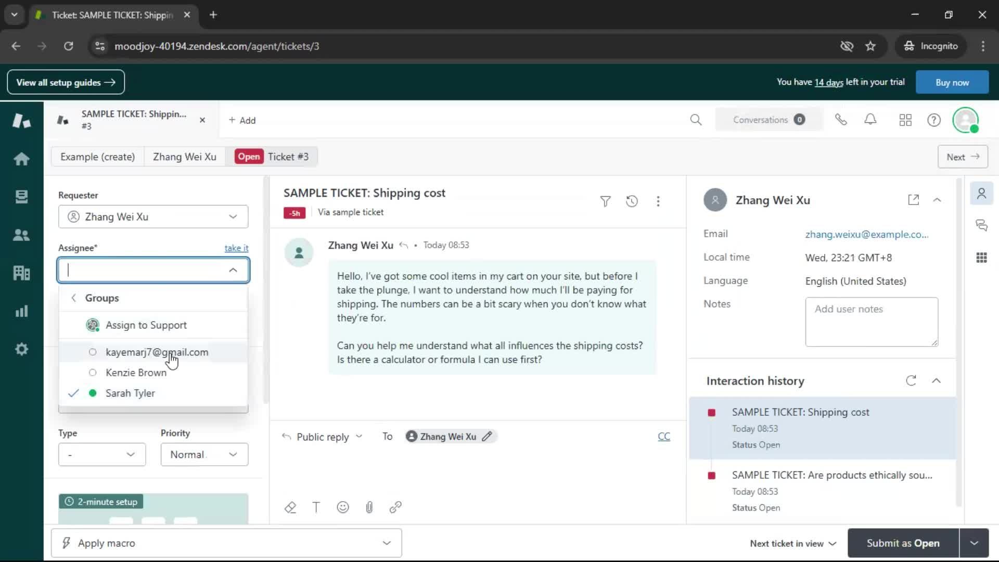Switch to Example (create) tab
The height and width of the screenshot is (562, 999).
pos(97,157)
